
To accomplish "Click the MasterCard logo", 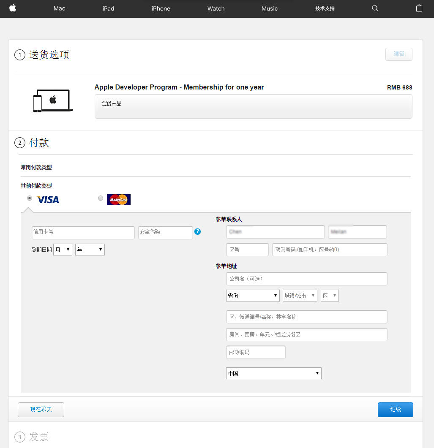I will (x=119, y=200).
